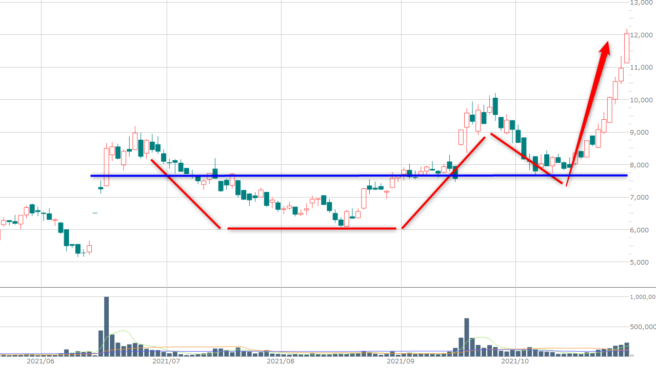The height and width of the screenshot is (368, 656).
Task: Click the 13,000 price axis label
Action: coord(641,3)
